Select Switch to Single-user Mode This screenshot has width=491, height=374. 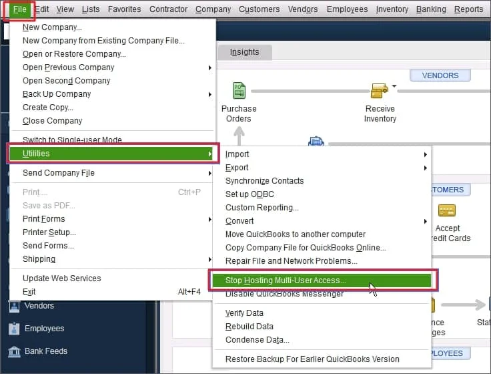(113, 140)
